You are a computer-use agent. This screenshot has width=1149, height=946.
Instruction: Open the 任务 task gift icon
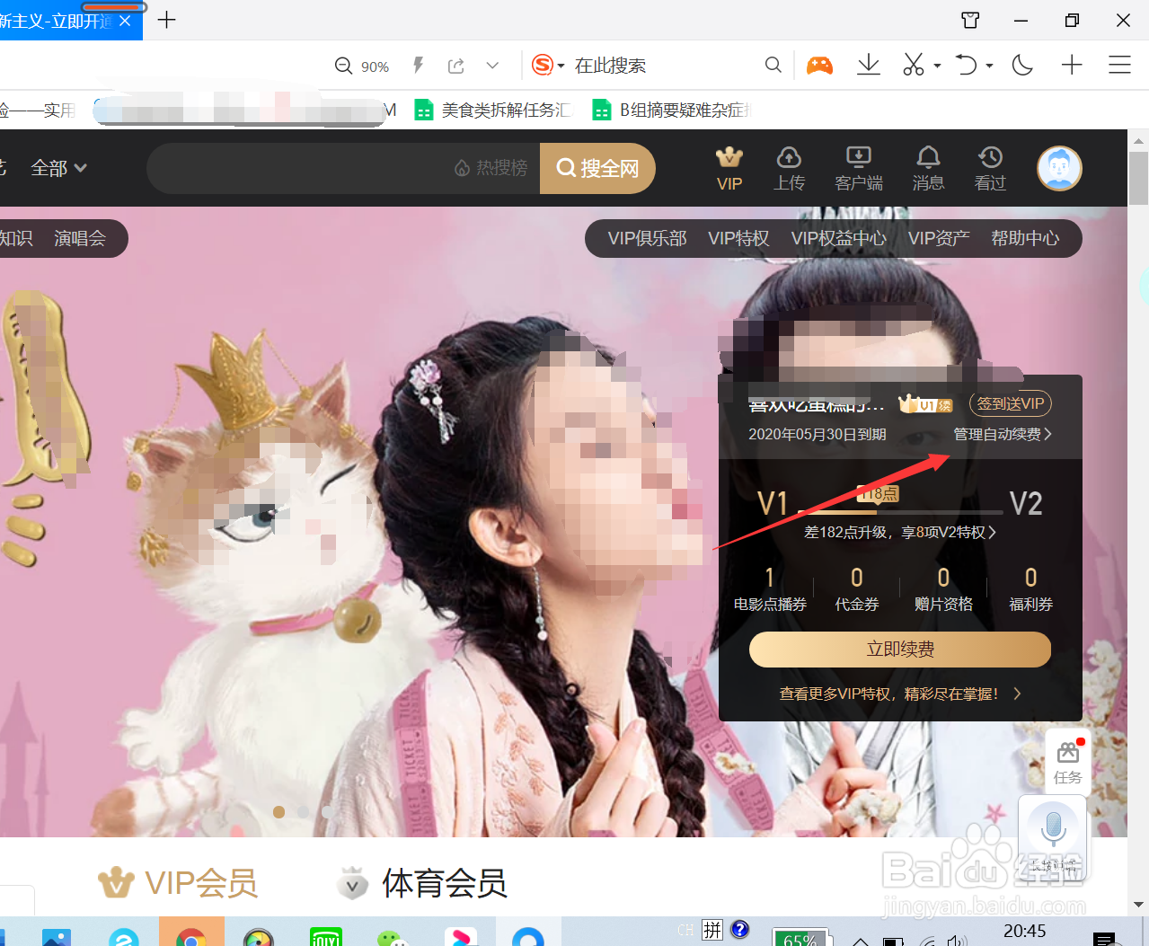[x=1067, y=762]
